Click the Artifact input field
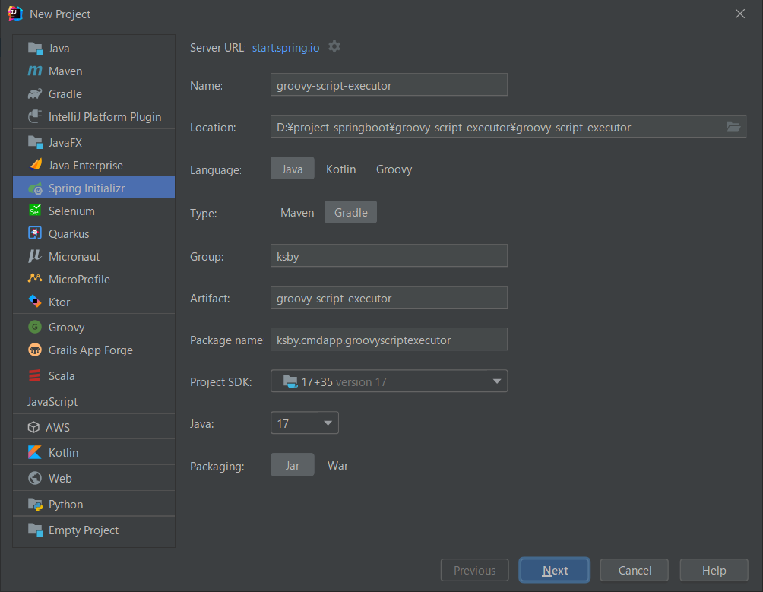Image resolution: width=763 pixels, height=592 pixels. [x=389, y=298]
